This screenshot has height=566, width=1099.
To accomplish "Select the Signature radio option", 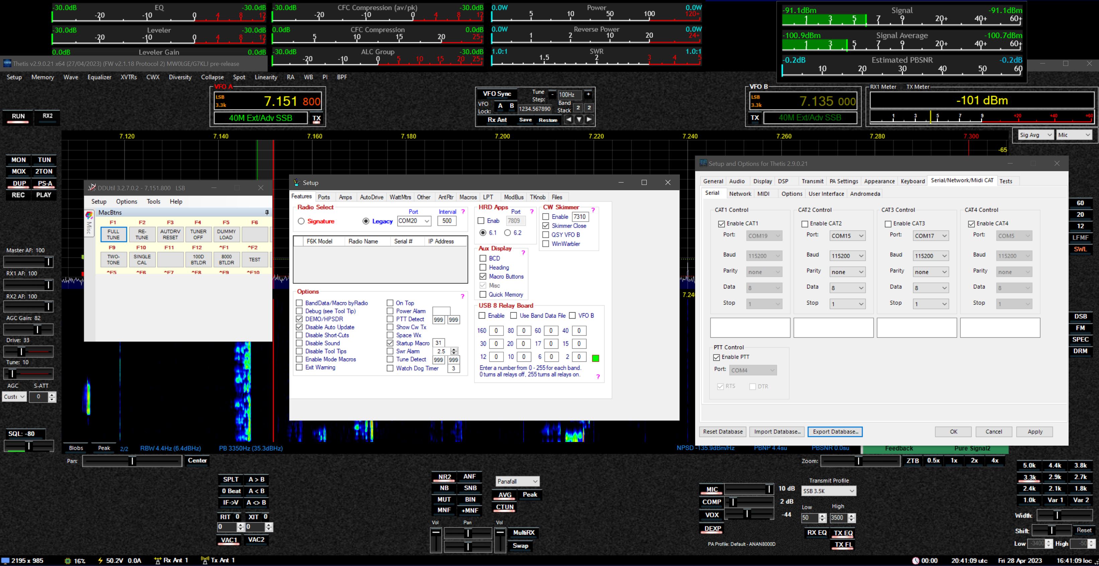I will coord(301,221).
